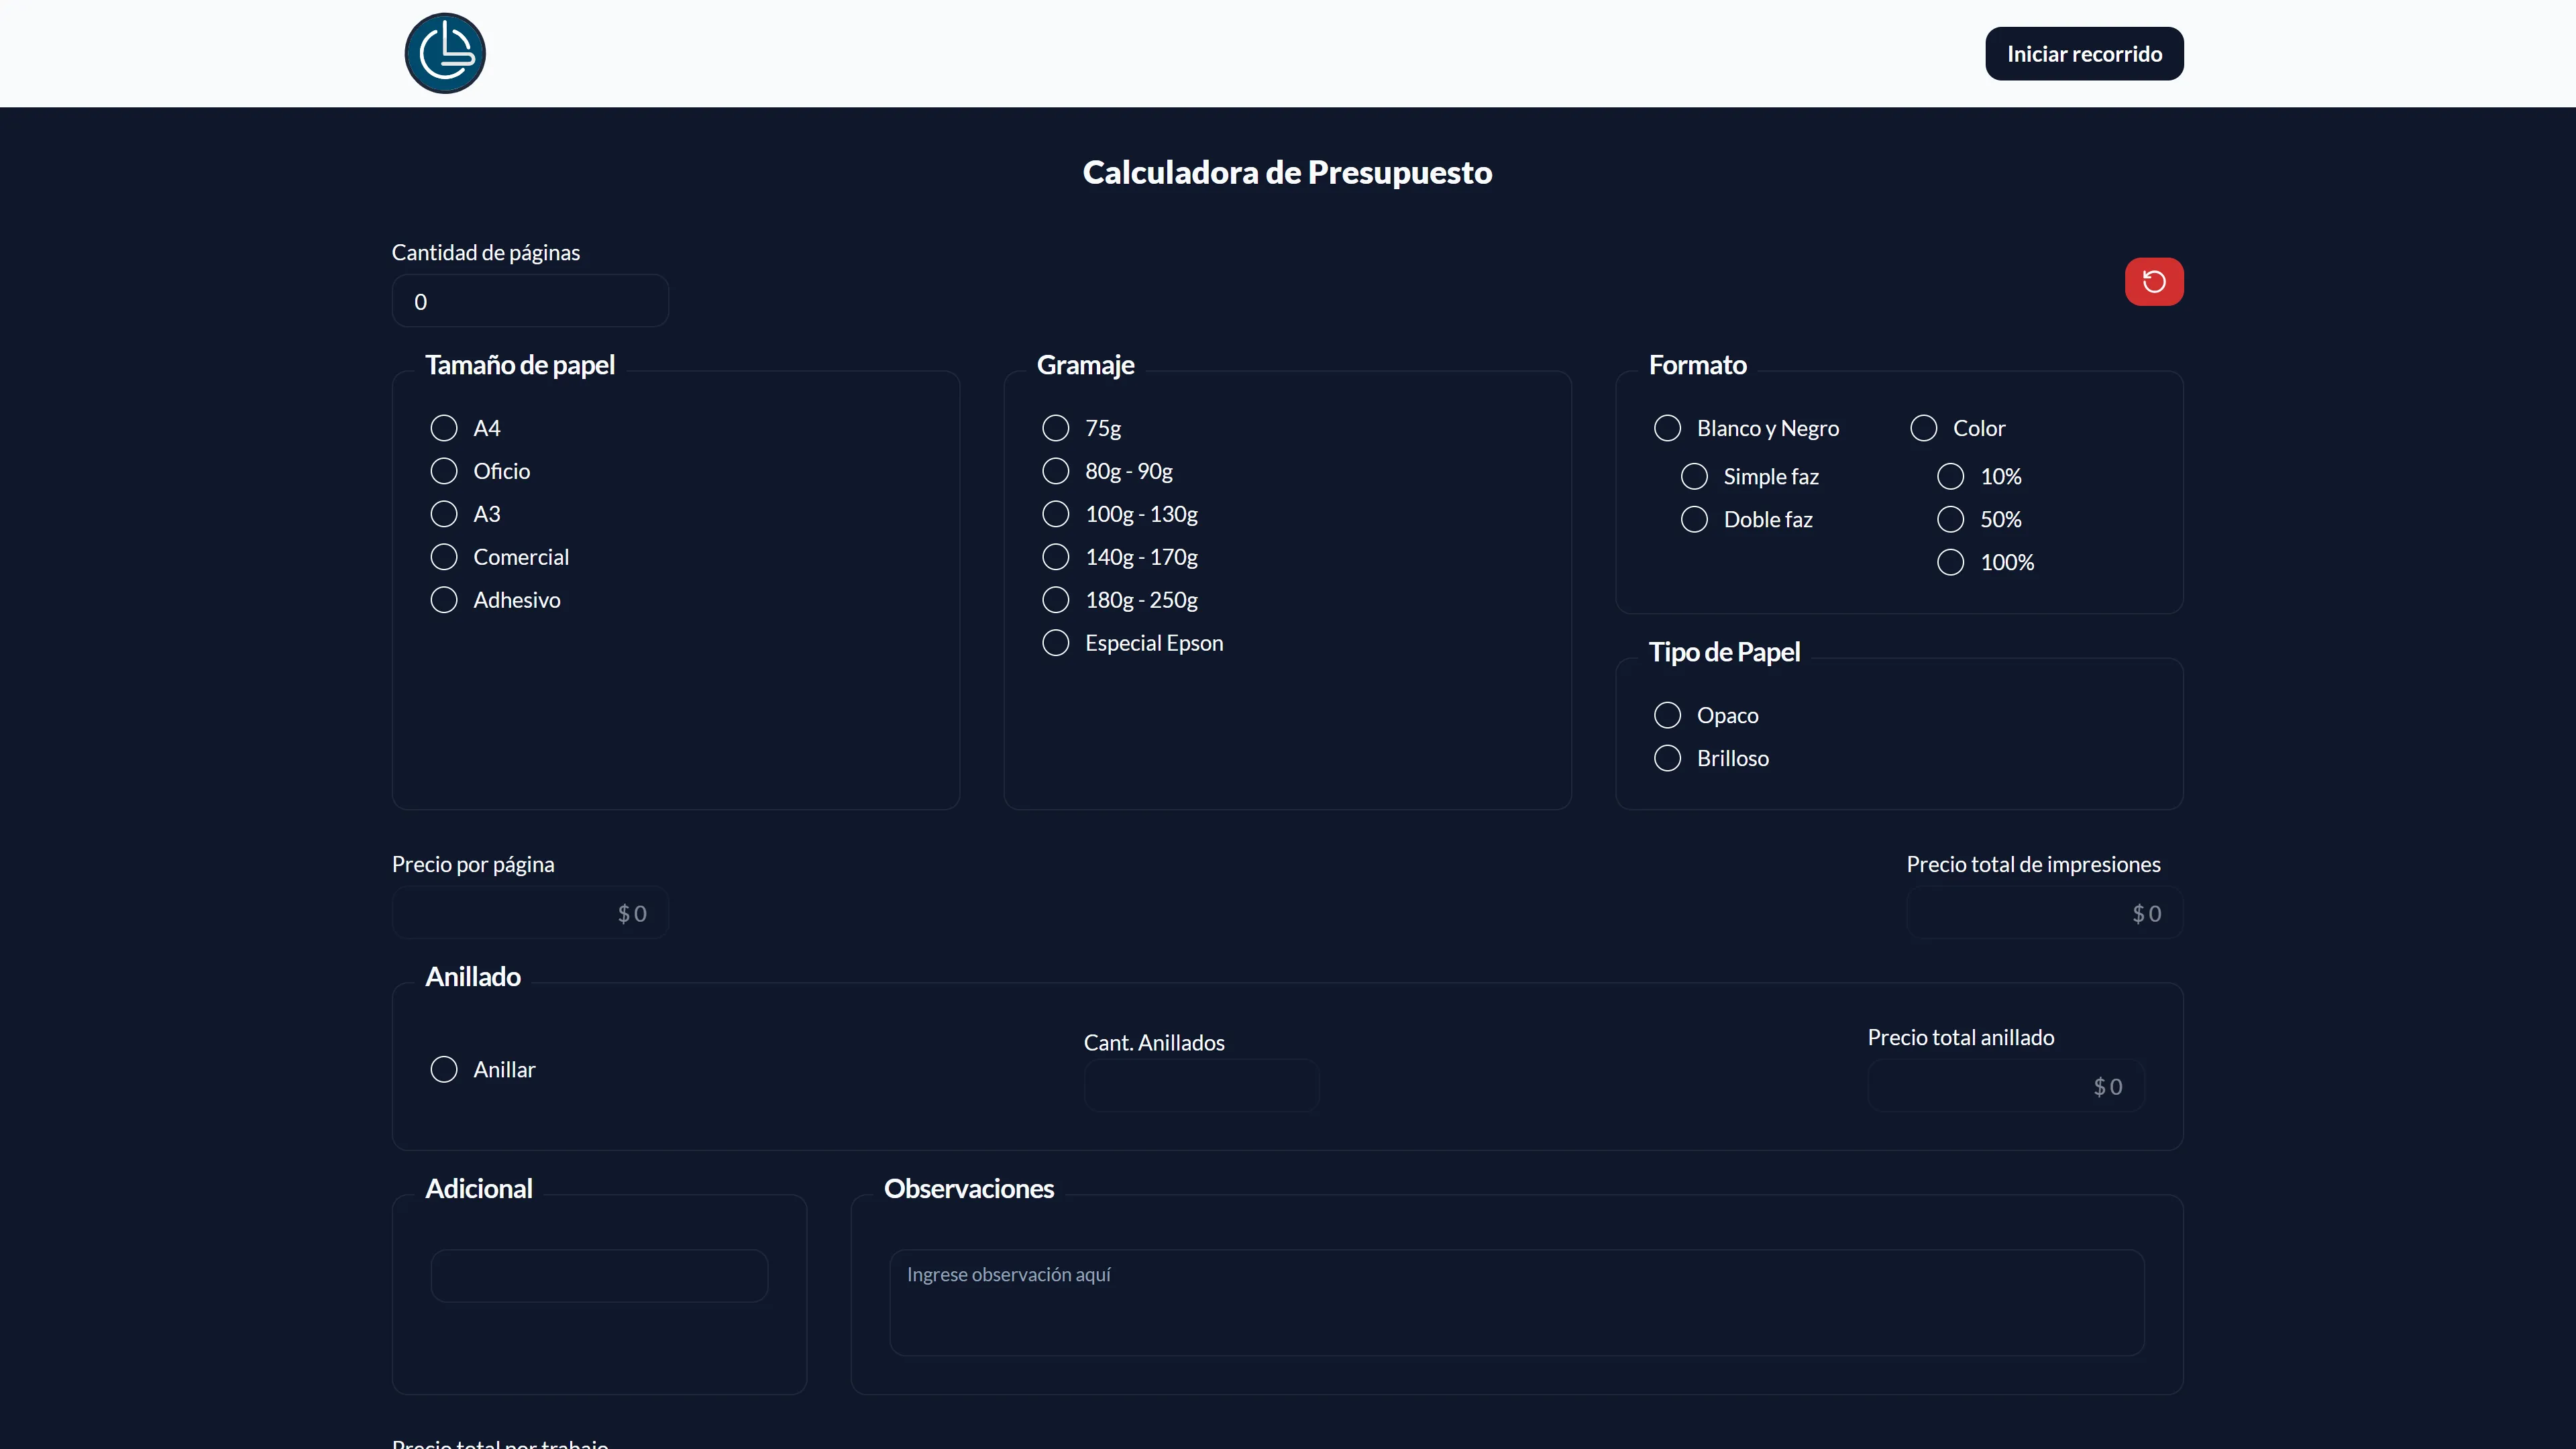Click the Adicional input field
Image resolution: width=2576 pixels, height=1449 pixels.
pos(599,1276)
